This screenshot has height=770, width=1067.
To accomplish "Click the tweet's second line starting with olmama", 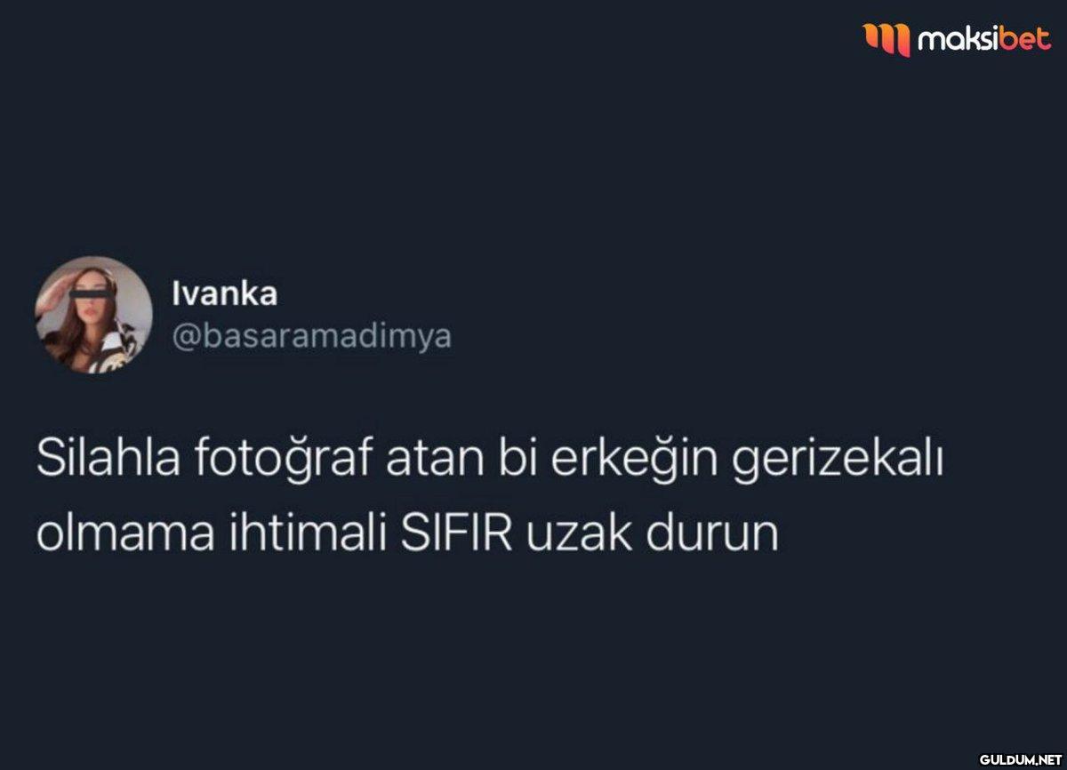I will coord(407,534).
